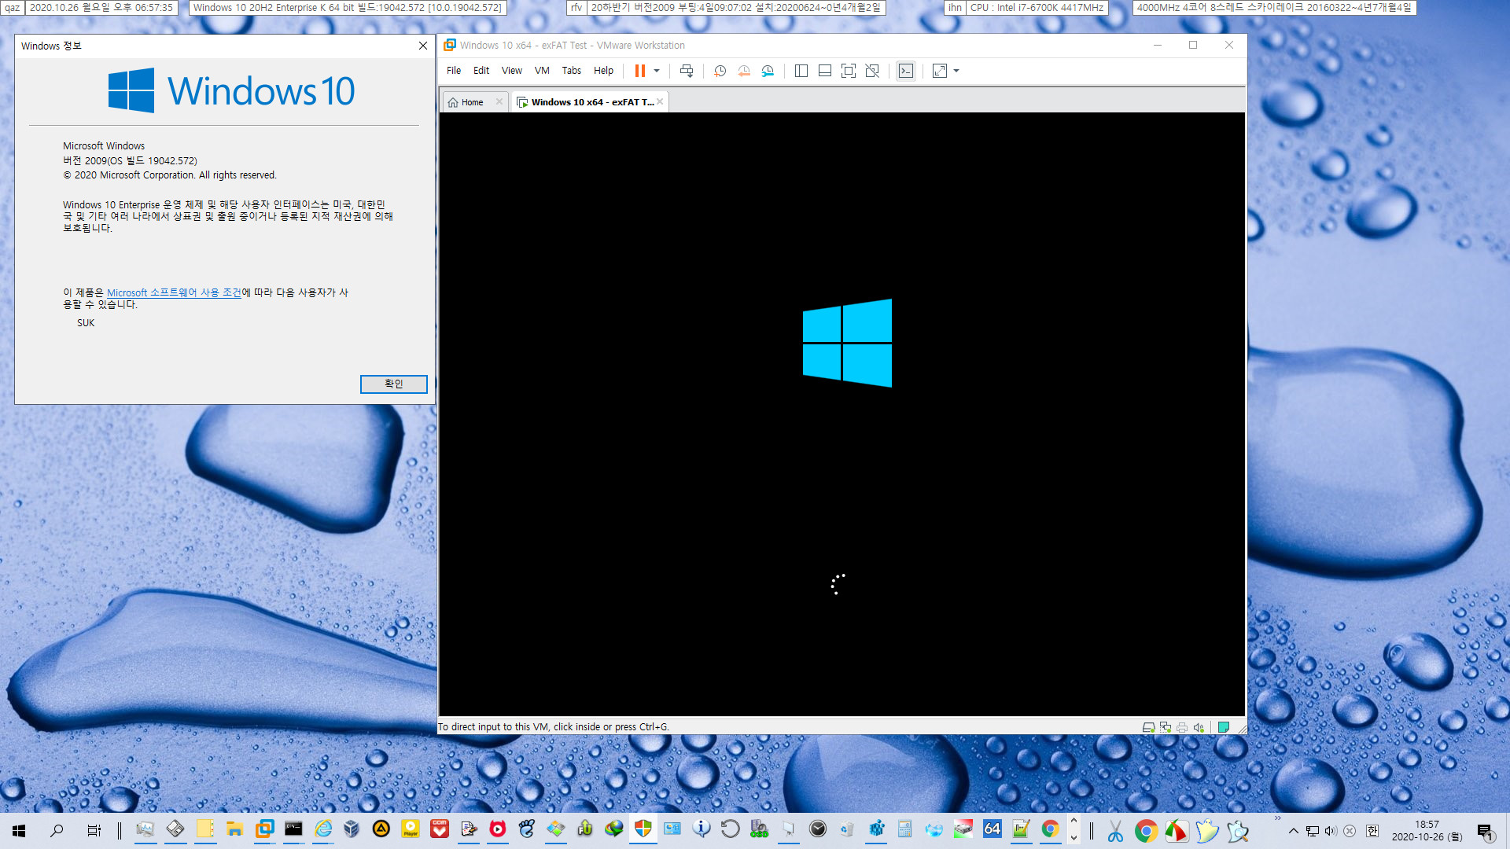The image size is (1510, 849).
Task: Open Calculator from the taskbar
Action: (x=904, y=829)
